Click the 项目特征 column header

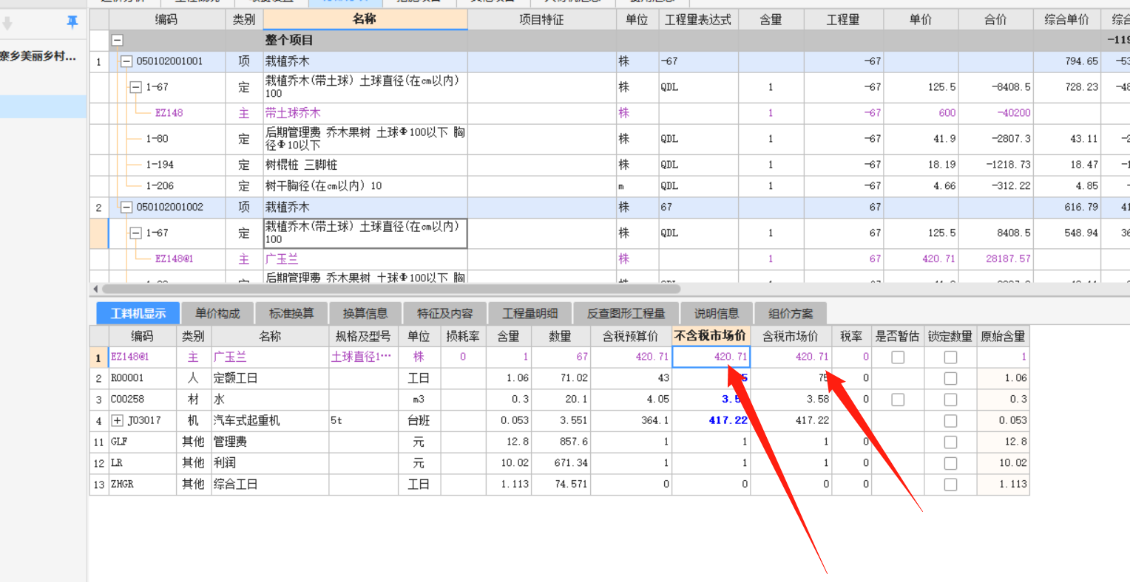541,20
